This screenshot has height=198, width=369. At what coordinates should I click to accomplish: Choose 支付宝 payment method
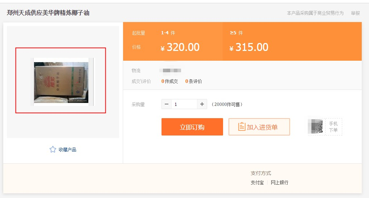(257, 182)
